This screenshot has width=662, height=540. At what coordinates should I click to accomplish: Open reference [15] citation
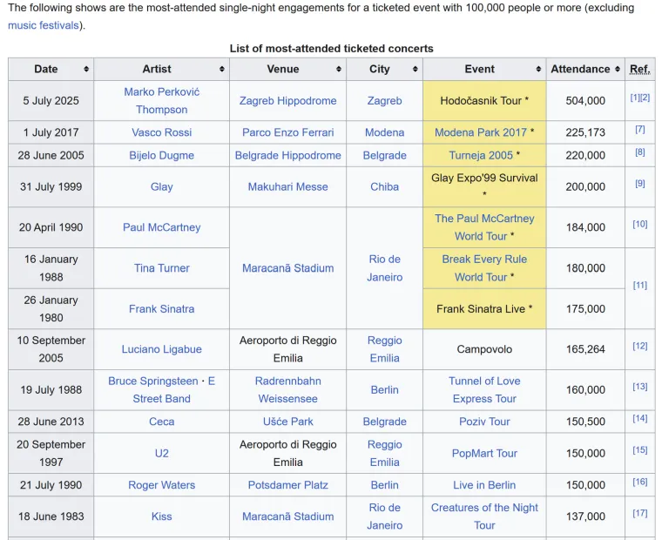tap(640, 450)
